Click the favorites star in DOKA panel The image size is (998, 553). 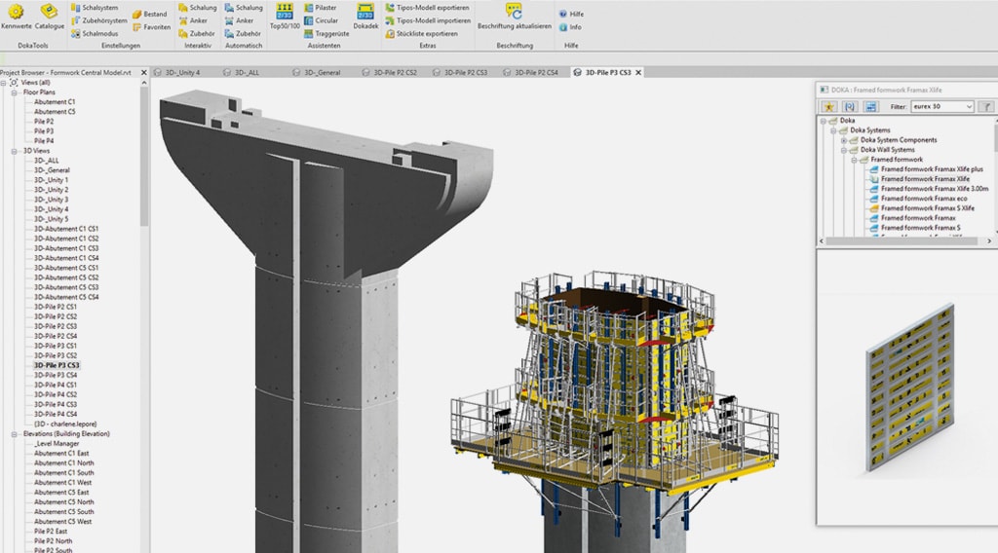click(829, 106)
